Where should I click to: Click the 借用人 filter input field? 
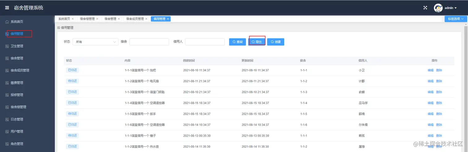(x=205, y=42)
